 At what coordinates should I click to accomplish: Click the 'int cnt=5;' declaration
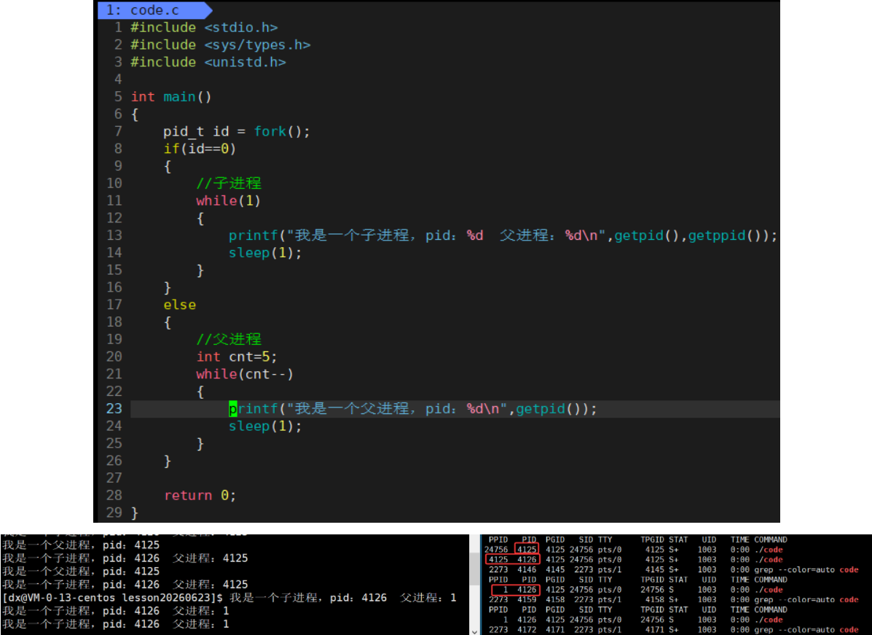point(236,357)
